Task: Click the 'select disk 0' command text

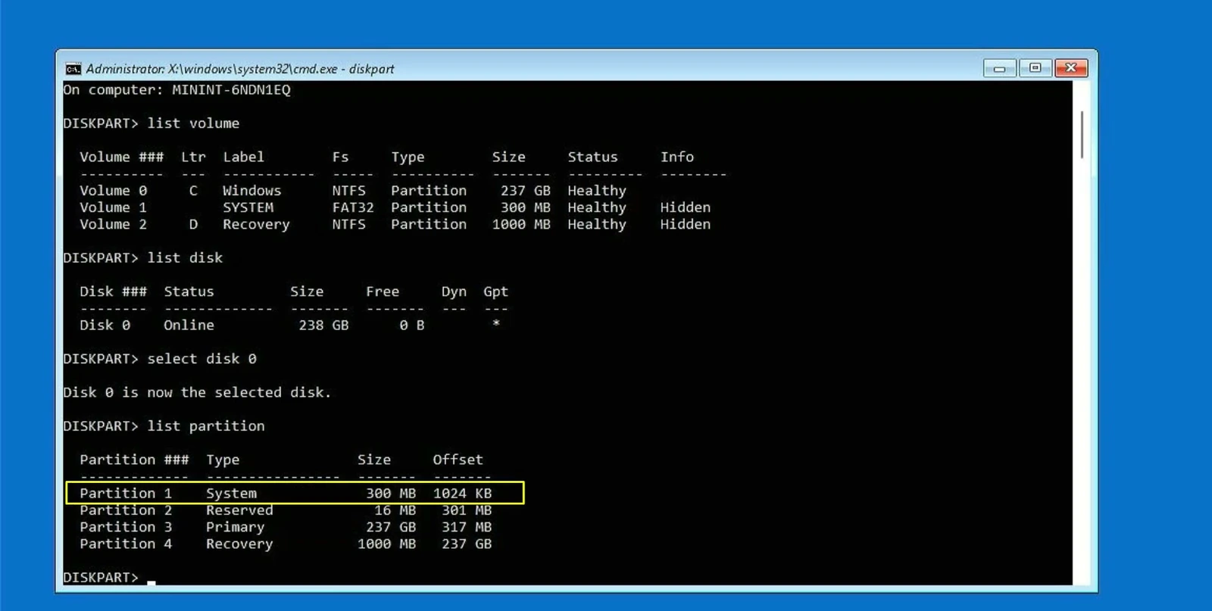Action: pyautogui.click(x=201, y=358)
